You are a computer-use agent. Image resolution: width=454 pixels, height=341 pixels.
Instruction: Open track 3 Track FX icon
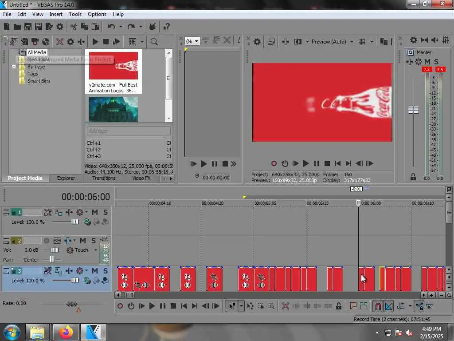69,271
